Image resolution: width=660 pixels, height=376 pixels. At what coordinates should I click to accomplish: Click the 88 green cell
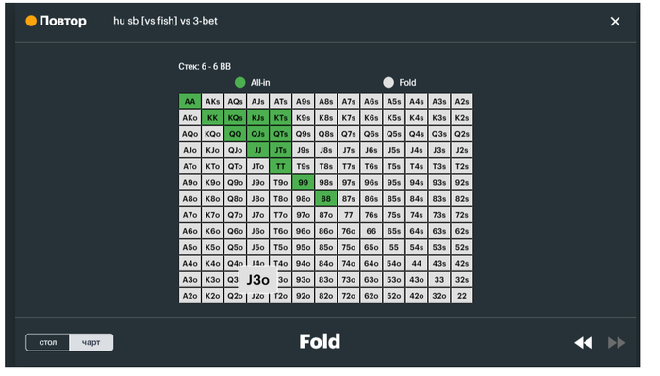[326, 199]
